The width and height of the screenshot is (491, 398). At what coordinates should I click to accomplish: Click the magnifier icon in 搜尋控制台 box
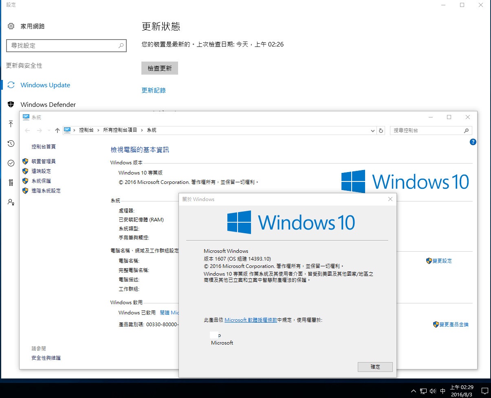click(x=467, y=130)
